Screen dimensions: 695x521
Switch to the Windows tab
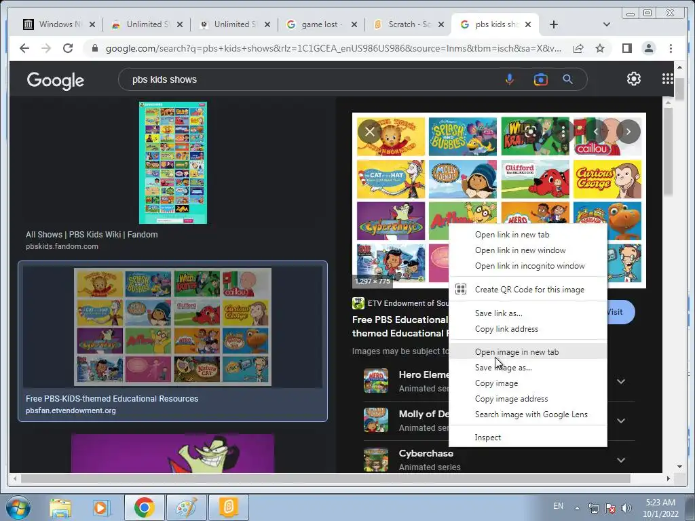(58, 25)
